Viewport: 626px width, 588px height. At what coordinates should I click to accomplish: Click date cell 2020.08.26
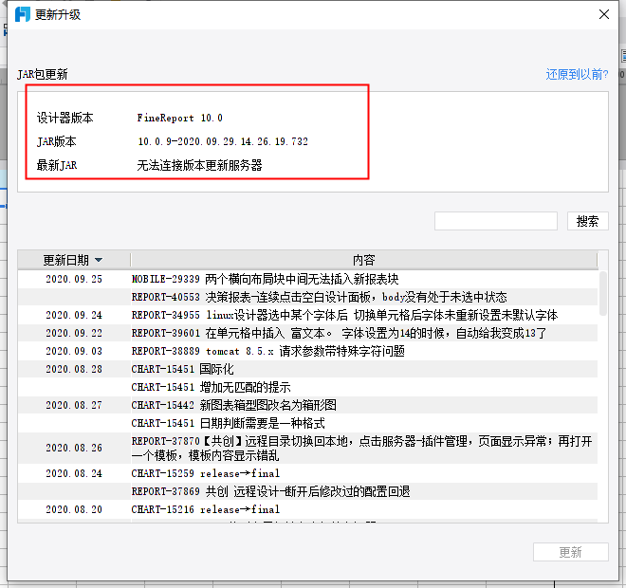74,448
